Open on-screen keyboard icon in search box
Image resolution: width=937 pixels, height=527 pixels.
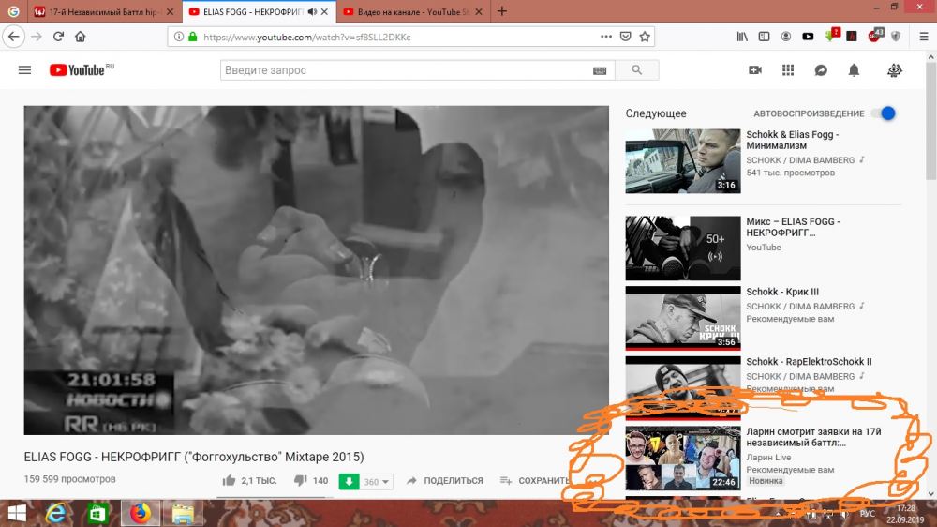click(x=600, y=70)
